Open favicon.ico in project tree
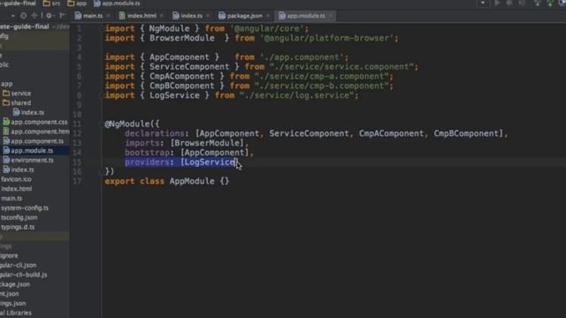This screenshot has height=318, width=566. click(x=16, y=179)
